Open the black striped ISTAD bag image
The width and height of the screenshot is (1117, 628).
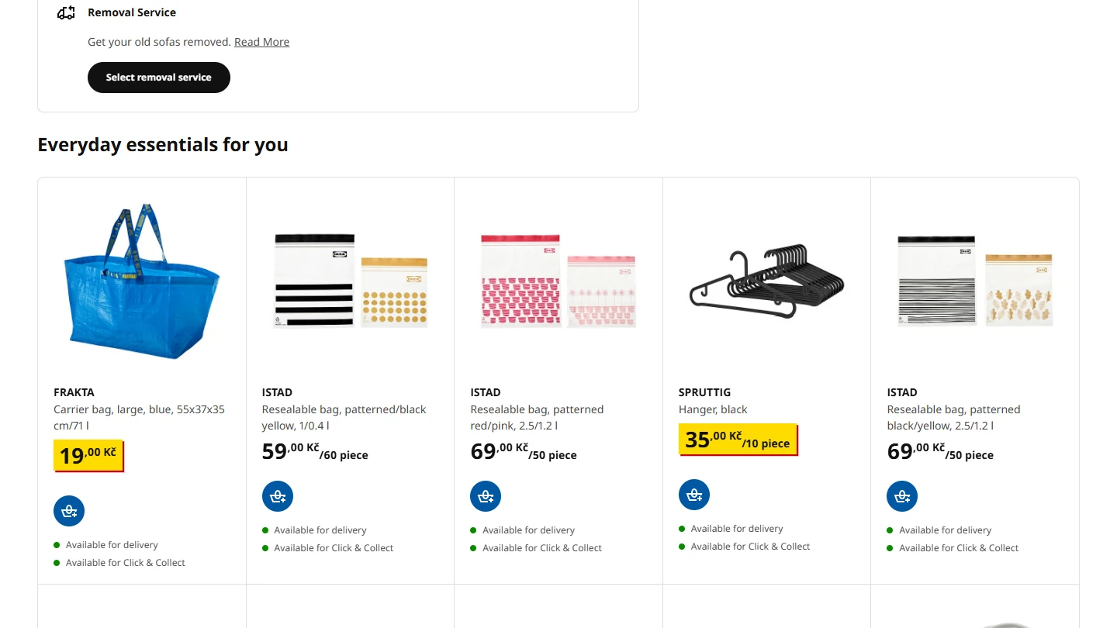[350, 281]
